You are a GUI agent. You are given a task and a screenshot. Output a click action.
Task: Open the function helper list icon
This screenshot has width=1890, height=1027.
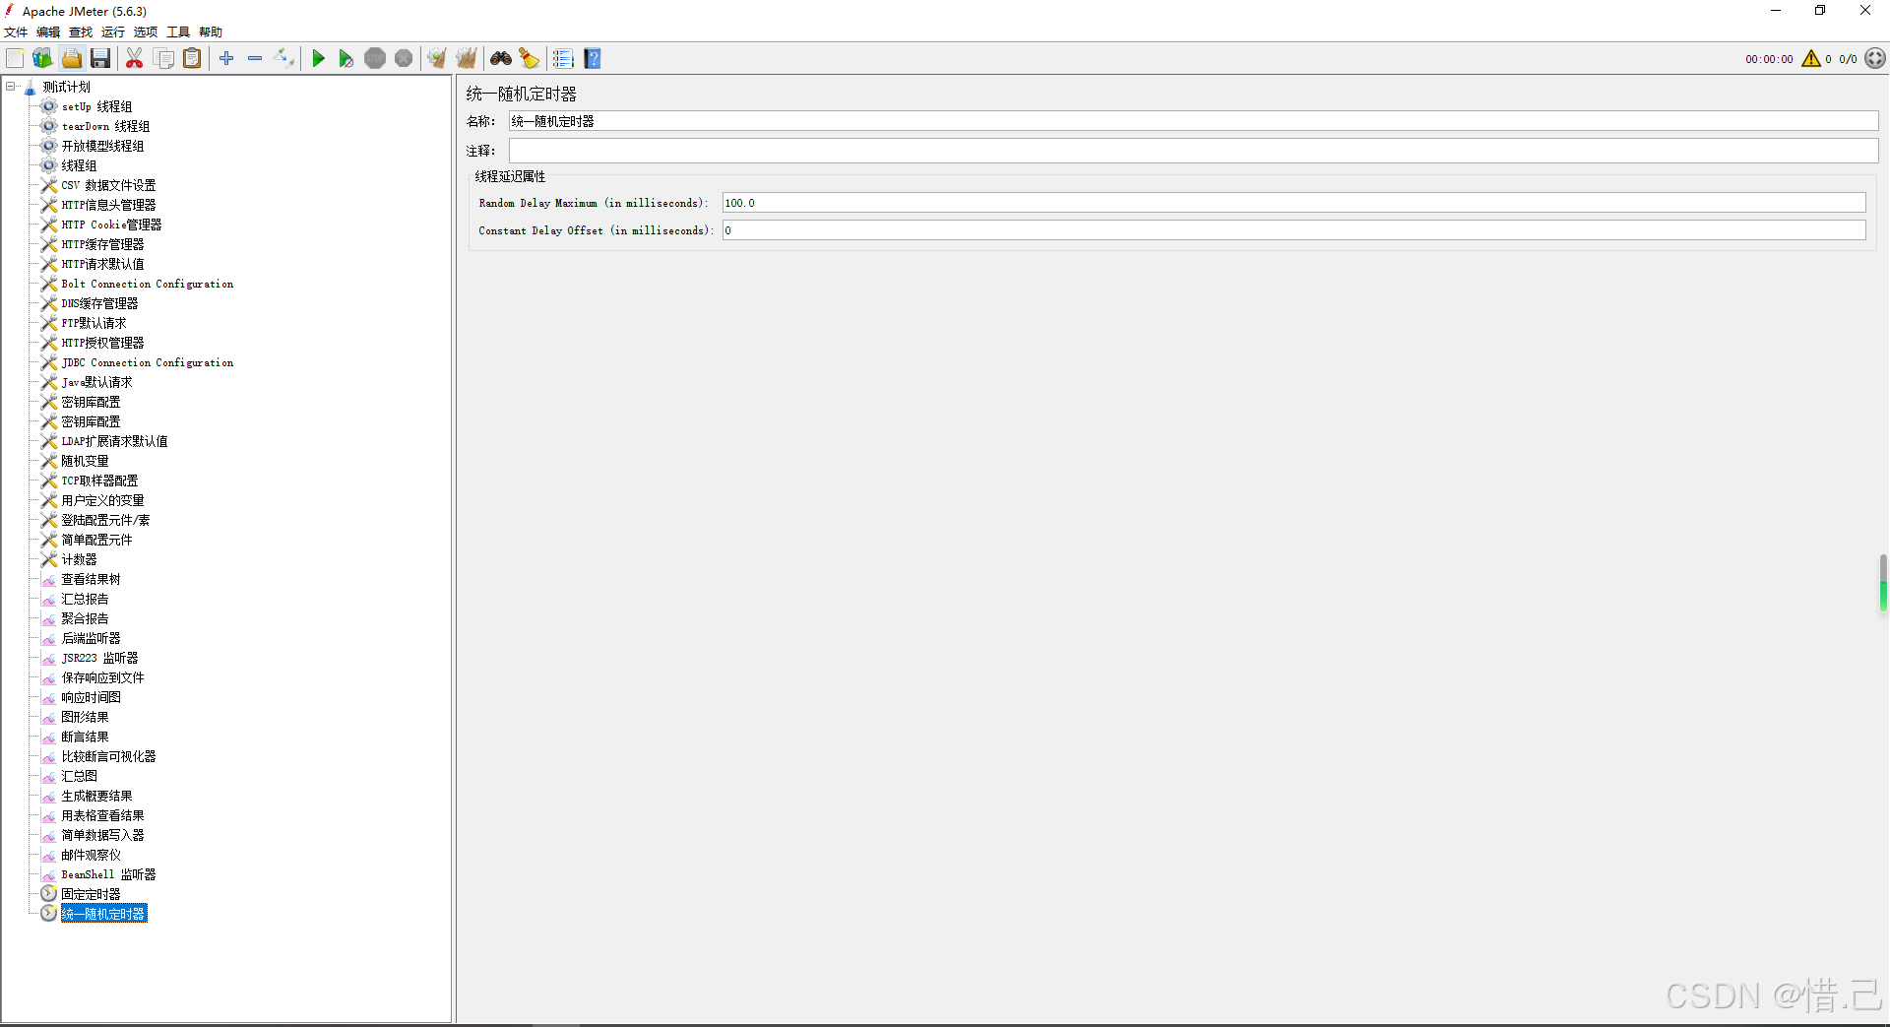click(563, 59)
